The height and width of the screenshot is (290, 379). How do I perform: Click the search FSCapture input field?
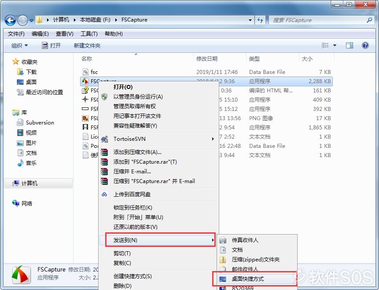coord(316,20)
